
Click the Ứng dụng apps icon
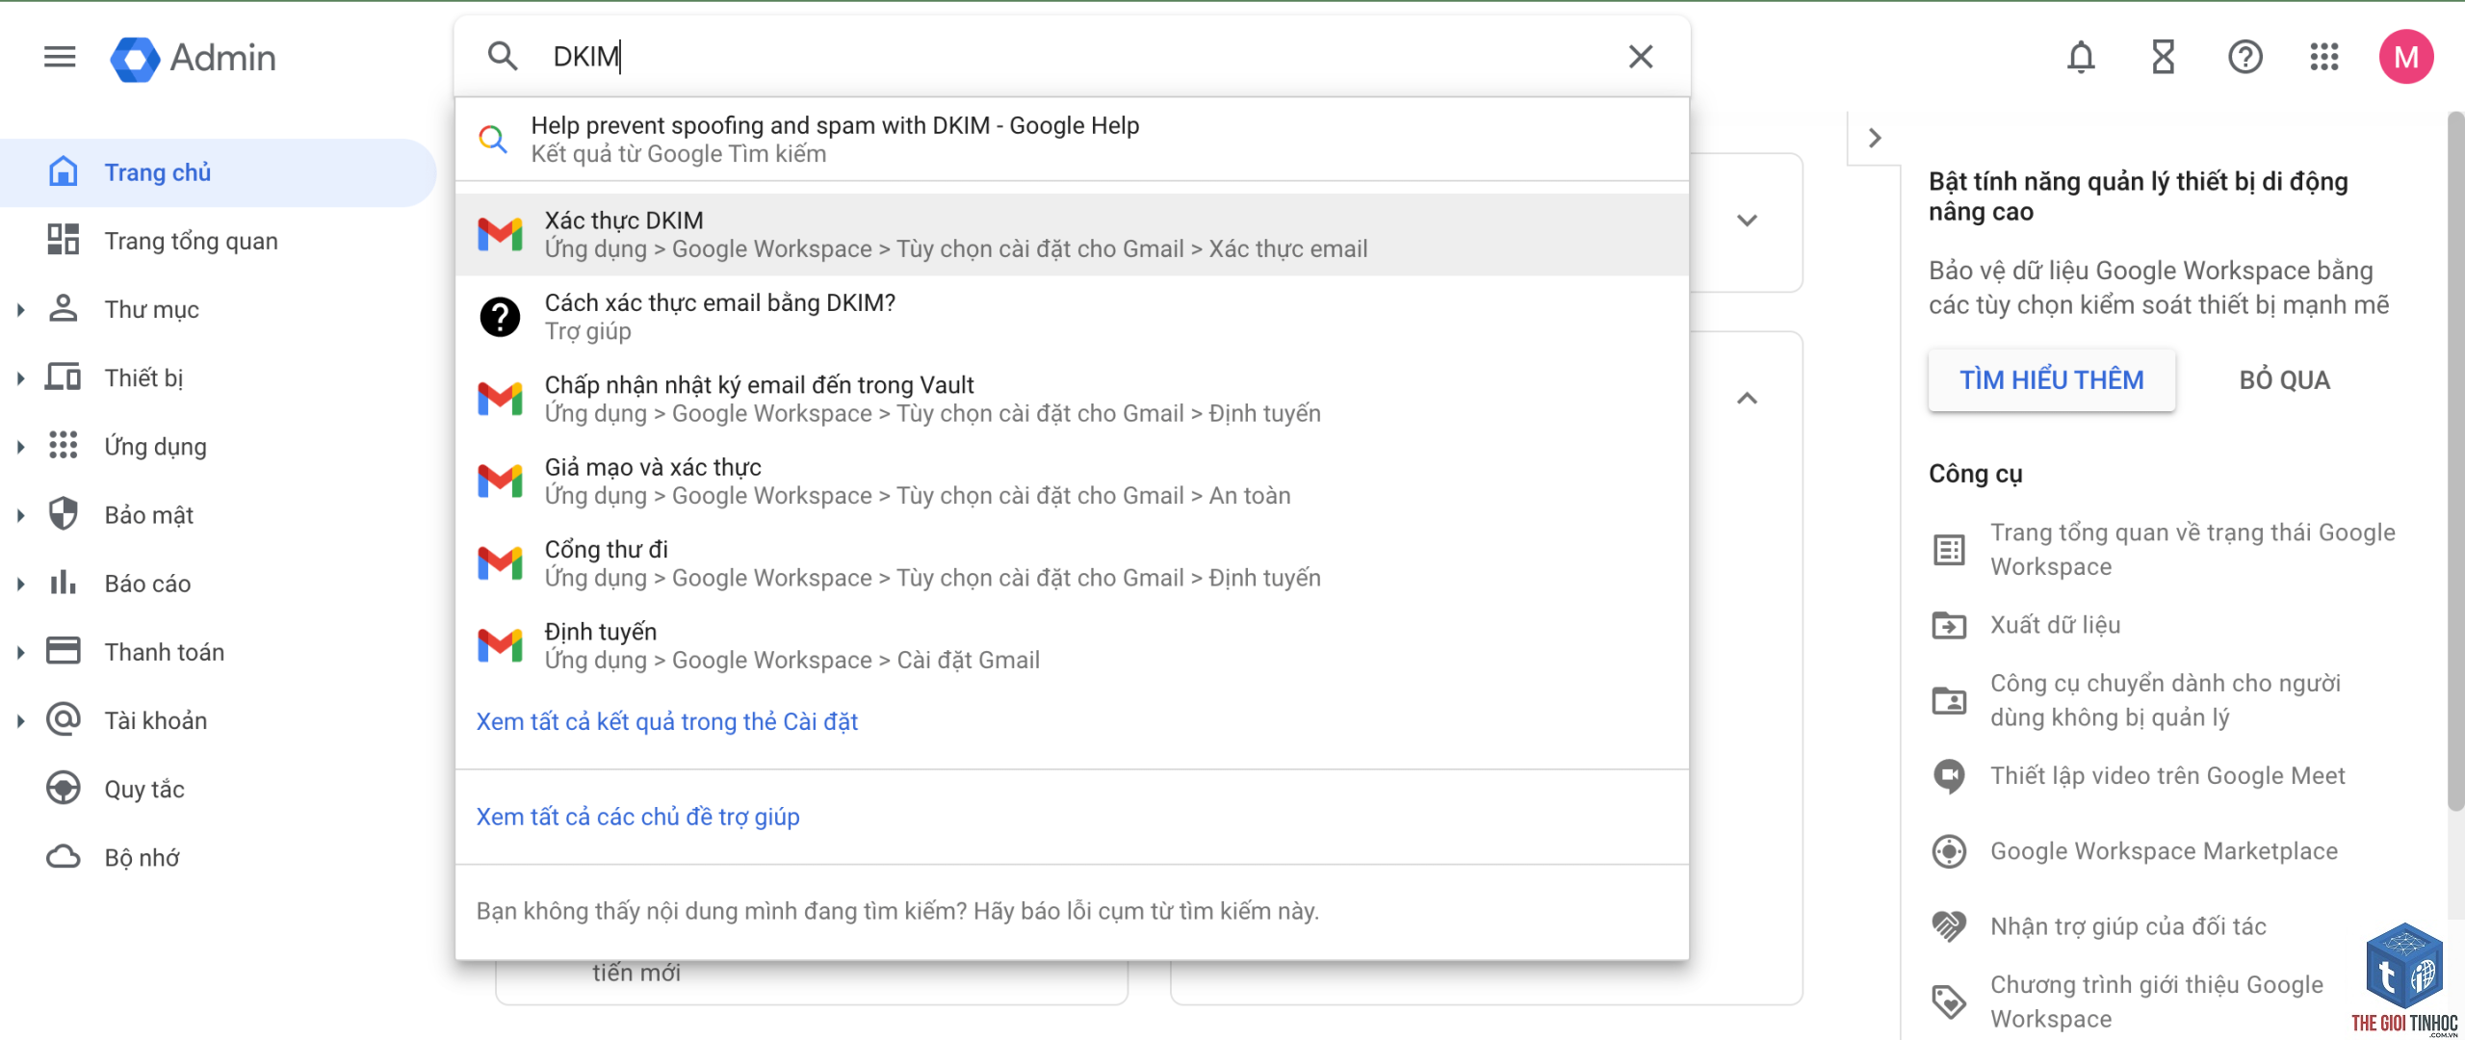coord(64,445)
